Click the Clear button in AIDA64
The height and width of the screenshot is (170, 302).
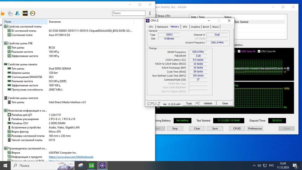(x=197, y=128)
